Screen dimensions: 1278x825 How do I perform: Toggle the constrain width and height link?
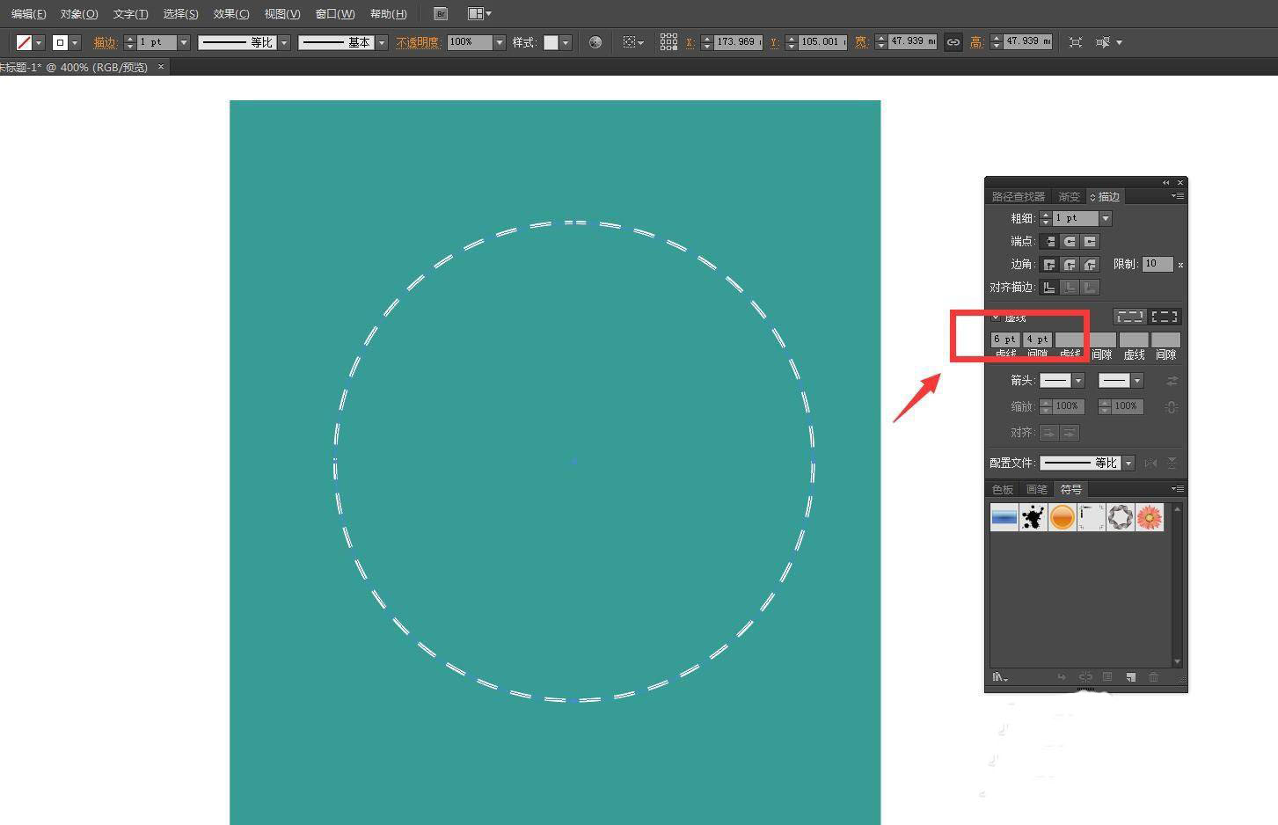click(953, 42)
